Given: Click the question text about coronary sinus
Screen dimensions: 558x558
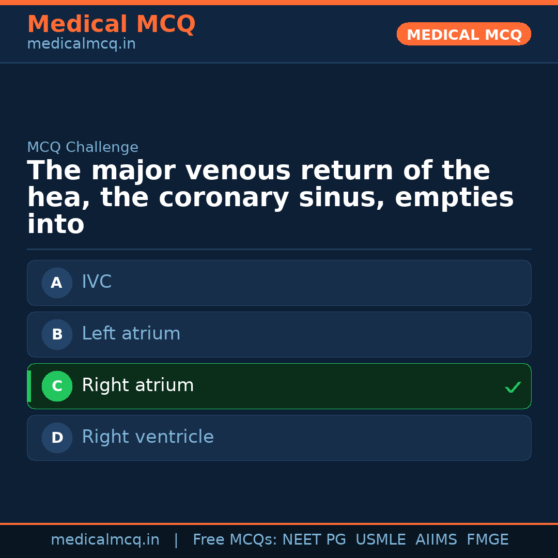Looking at the screenshot, I should (269, 196).
